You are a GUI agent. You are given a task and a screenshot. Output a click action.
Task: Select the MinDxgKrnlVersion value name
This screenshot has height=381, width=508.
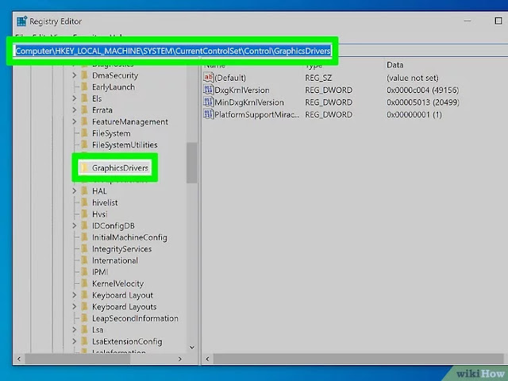pos(249,102)
